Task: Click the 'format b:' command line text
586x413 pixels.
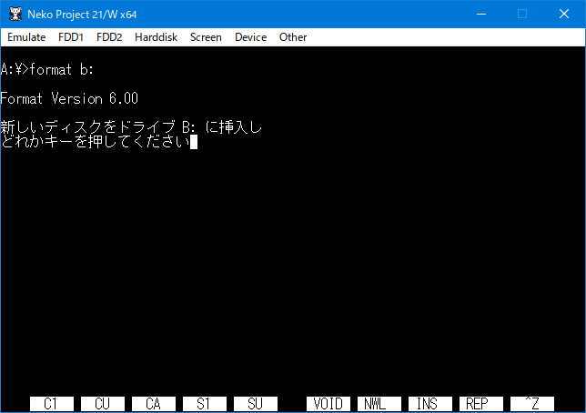Action: (62, 69)
